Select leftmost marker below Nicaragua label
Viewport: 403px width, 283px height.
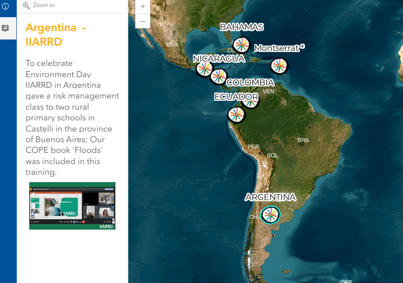[x=204, y=69]
